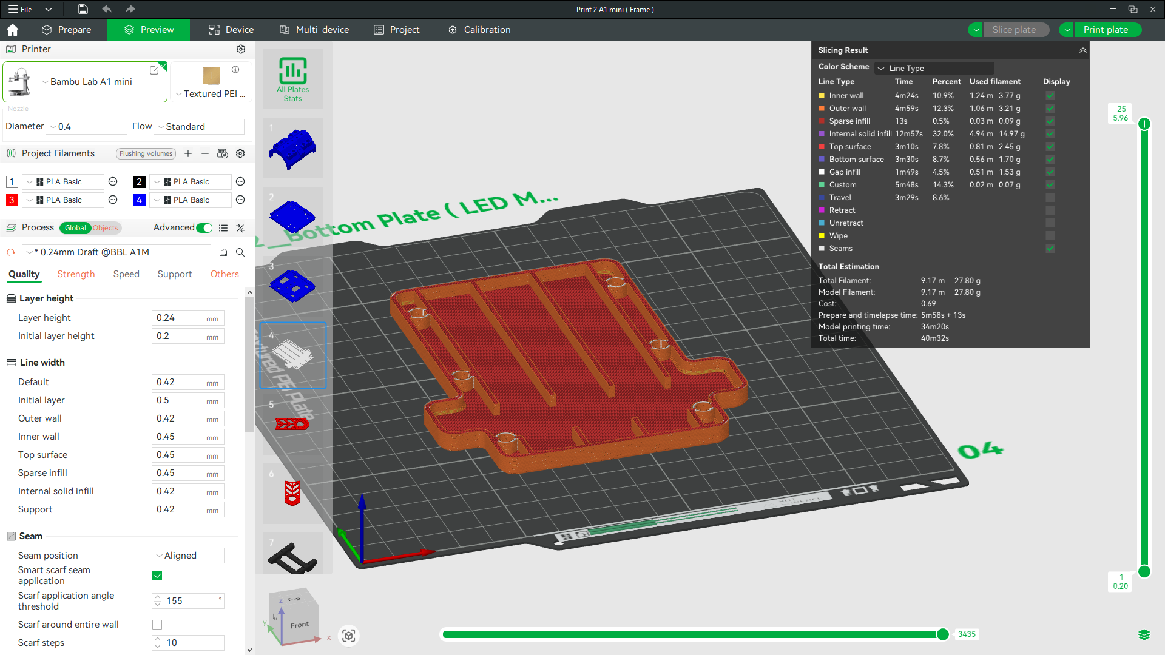Select the Strength settings tab
The image size is (1165, 655).
(76, 274)
